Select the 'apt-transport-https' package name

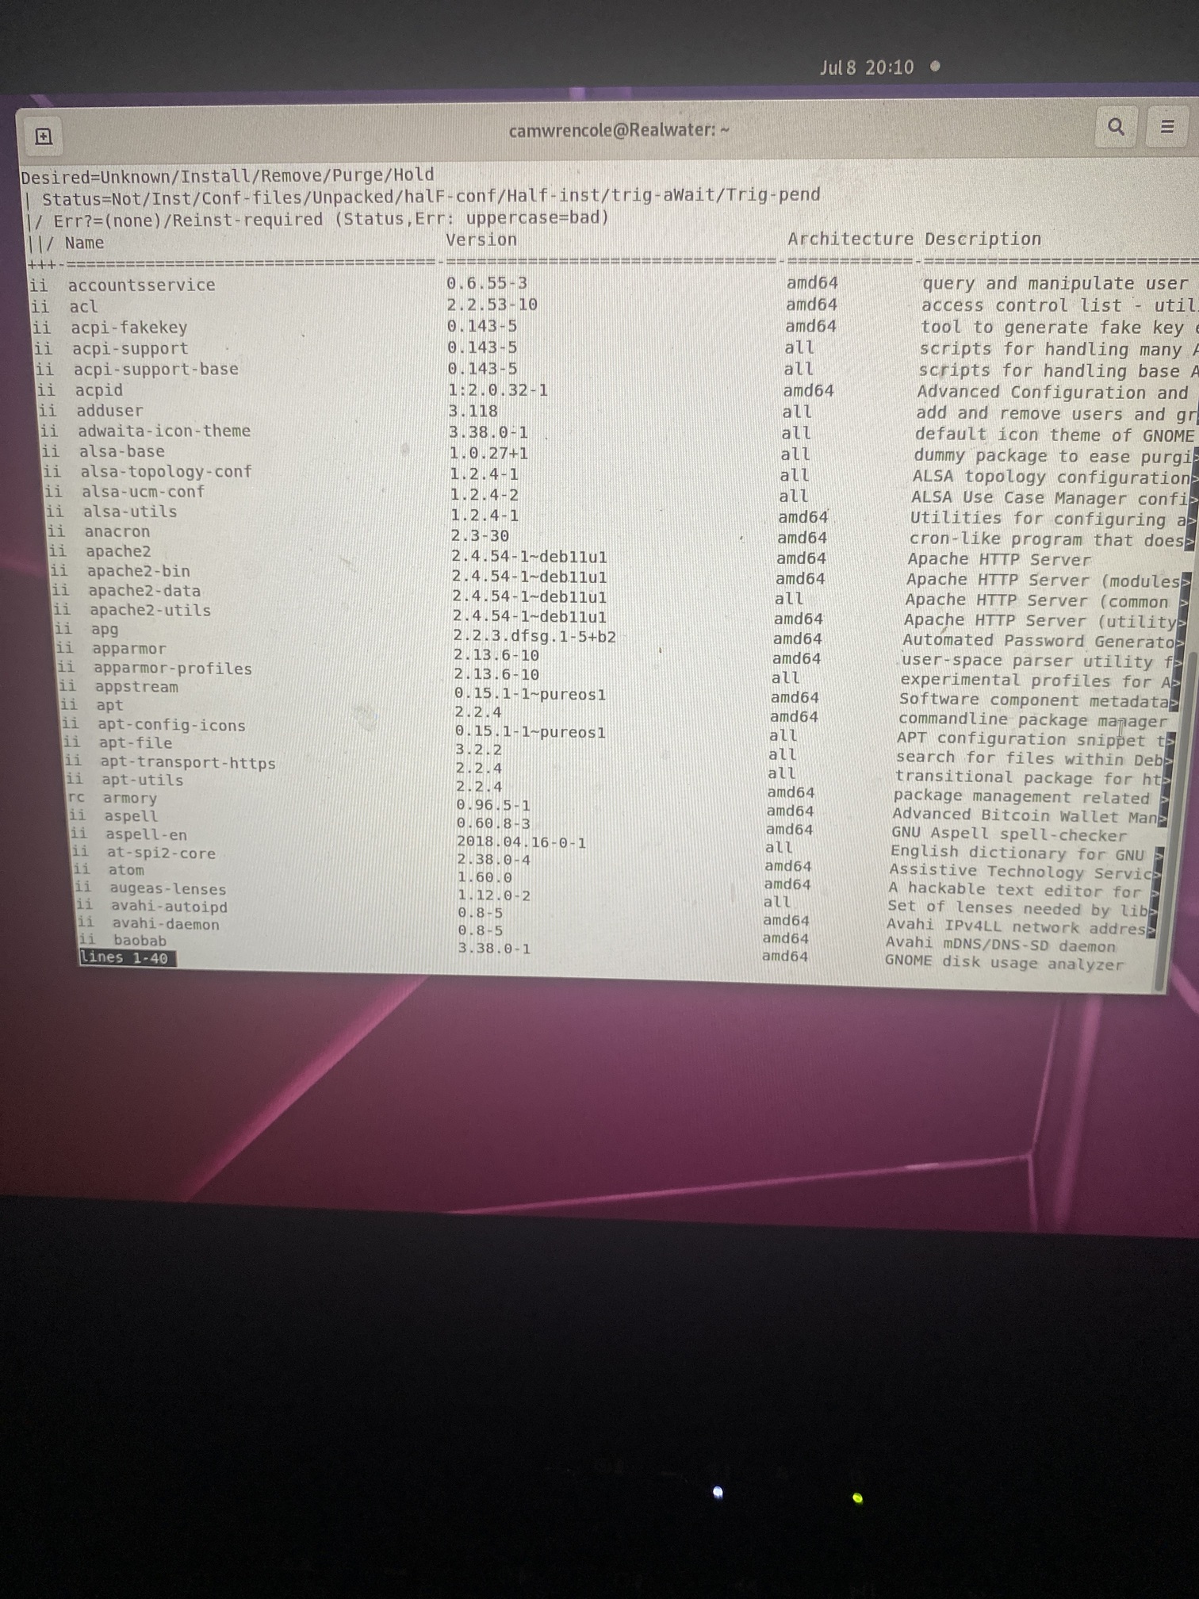[188, 763]
